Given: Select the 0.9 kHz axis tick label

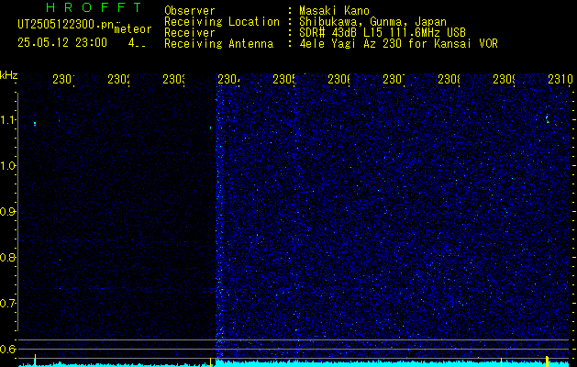Looking at the screenshot, I should (7, 212).
